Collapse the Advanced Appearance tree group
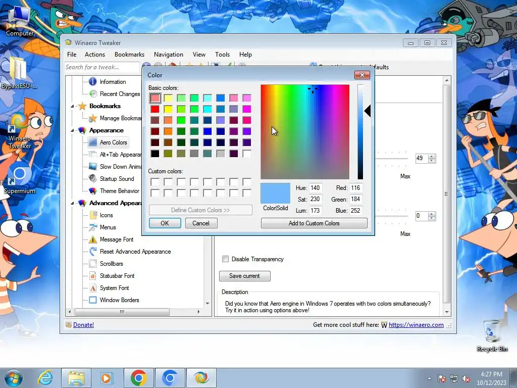This screenshot has width=517, height=388. click(72, 203)
